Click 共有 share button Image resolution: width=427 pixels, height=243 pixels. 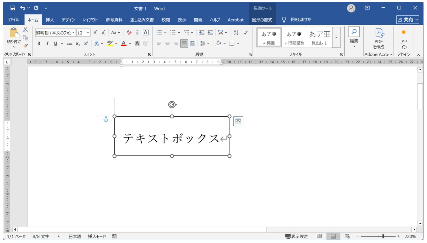coord(407,20)
